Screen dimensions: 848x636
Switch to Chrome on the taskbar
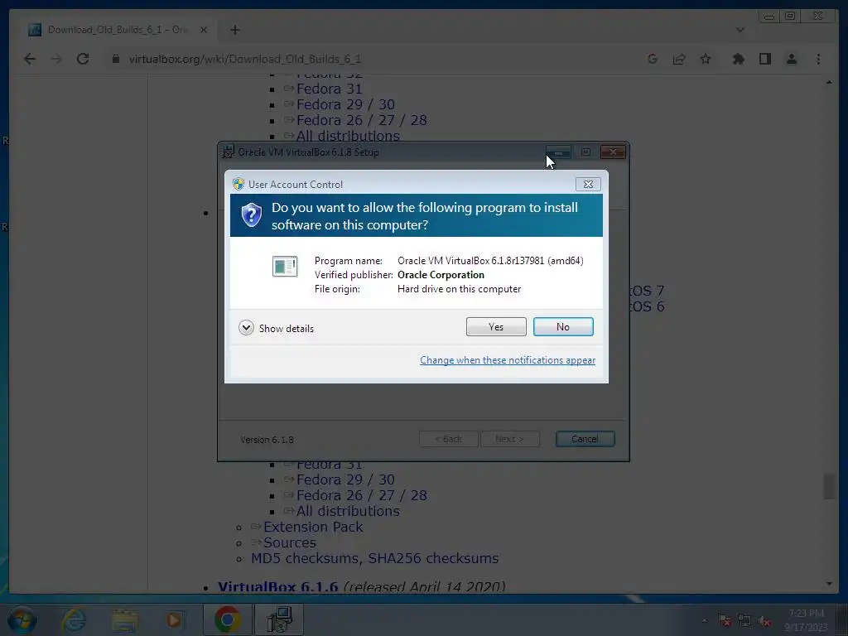coord(227,619)
